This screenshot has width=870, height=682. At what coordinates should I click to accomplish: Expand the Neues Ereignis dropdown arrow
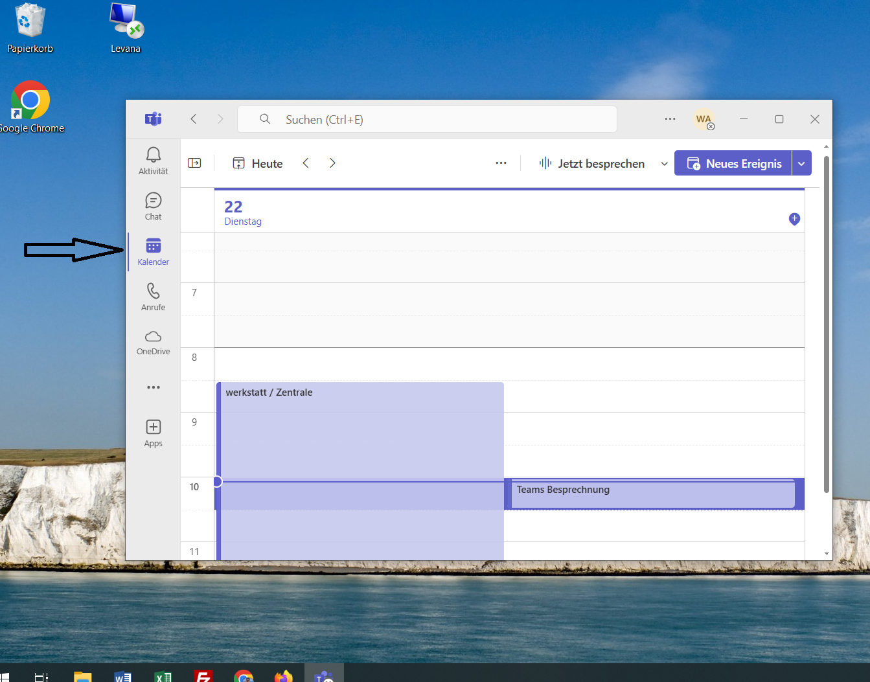point(801,164)
